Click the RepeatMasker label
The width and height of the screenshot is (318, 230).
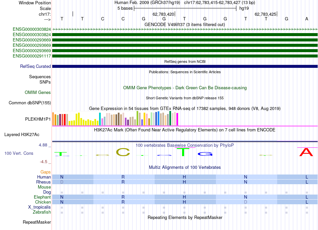click(37, 222)
